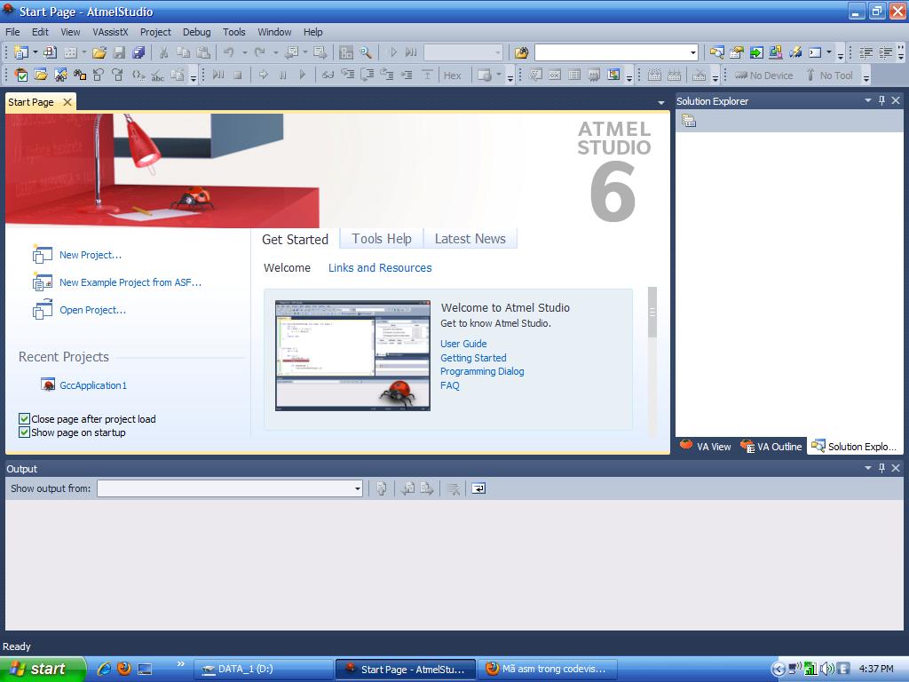Uncheck Close page after project load
The width and height of the screenshot is (909, 682).
point(24,419)
